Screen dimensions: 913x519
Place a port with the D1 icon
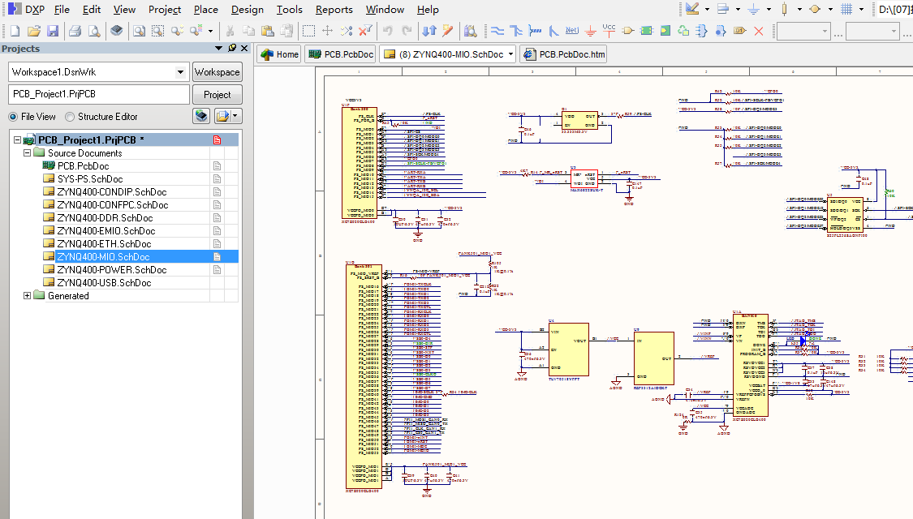click(739, 31)
